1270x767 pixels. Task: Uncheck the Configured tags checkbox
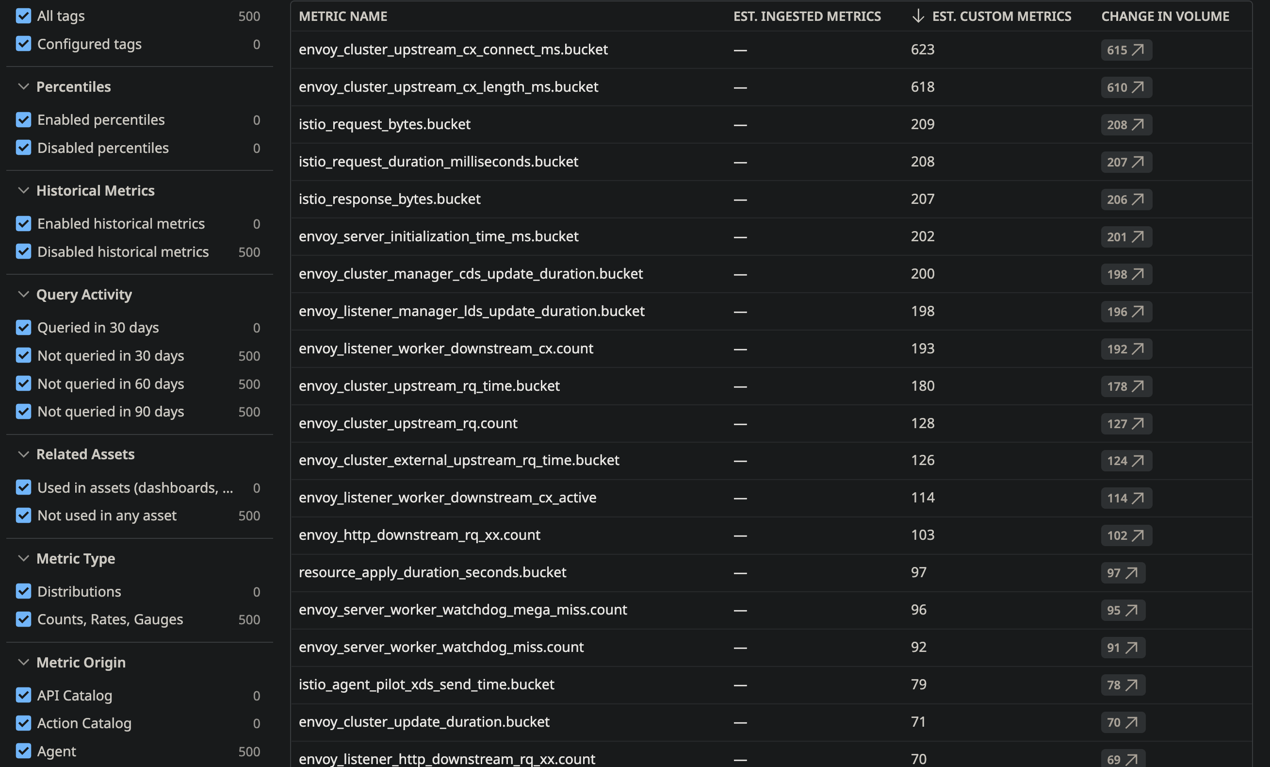pos(23,44)
